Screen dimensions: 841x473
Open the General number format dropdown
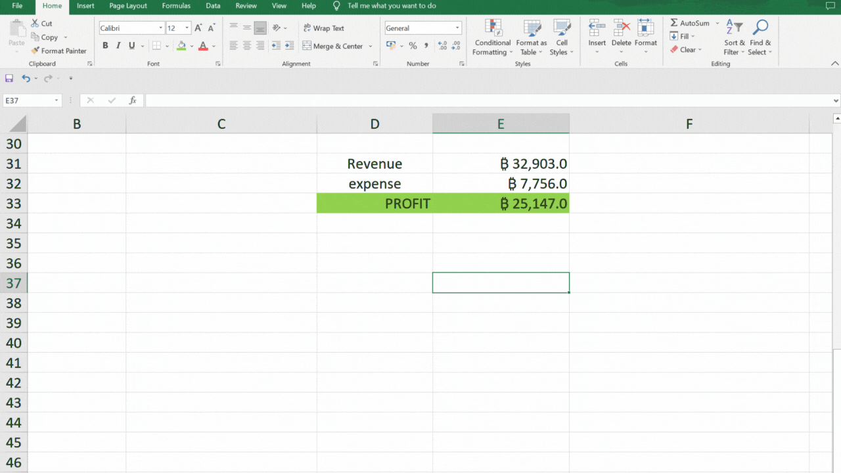point(457,28)
